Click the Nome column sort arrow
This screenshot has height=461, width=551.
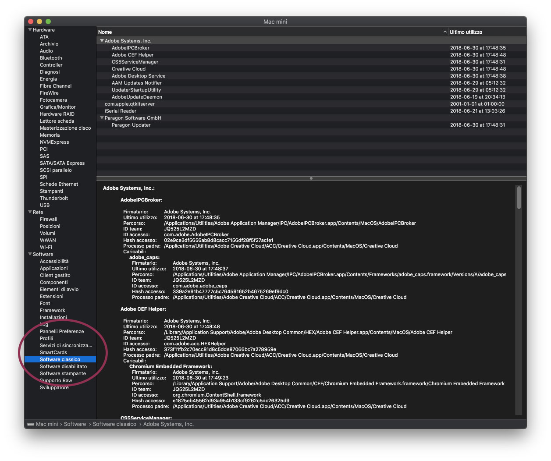click(445, 32)
